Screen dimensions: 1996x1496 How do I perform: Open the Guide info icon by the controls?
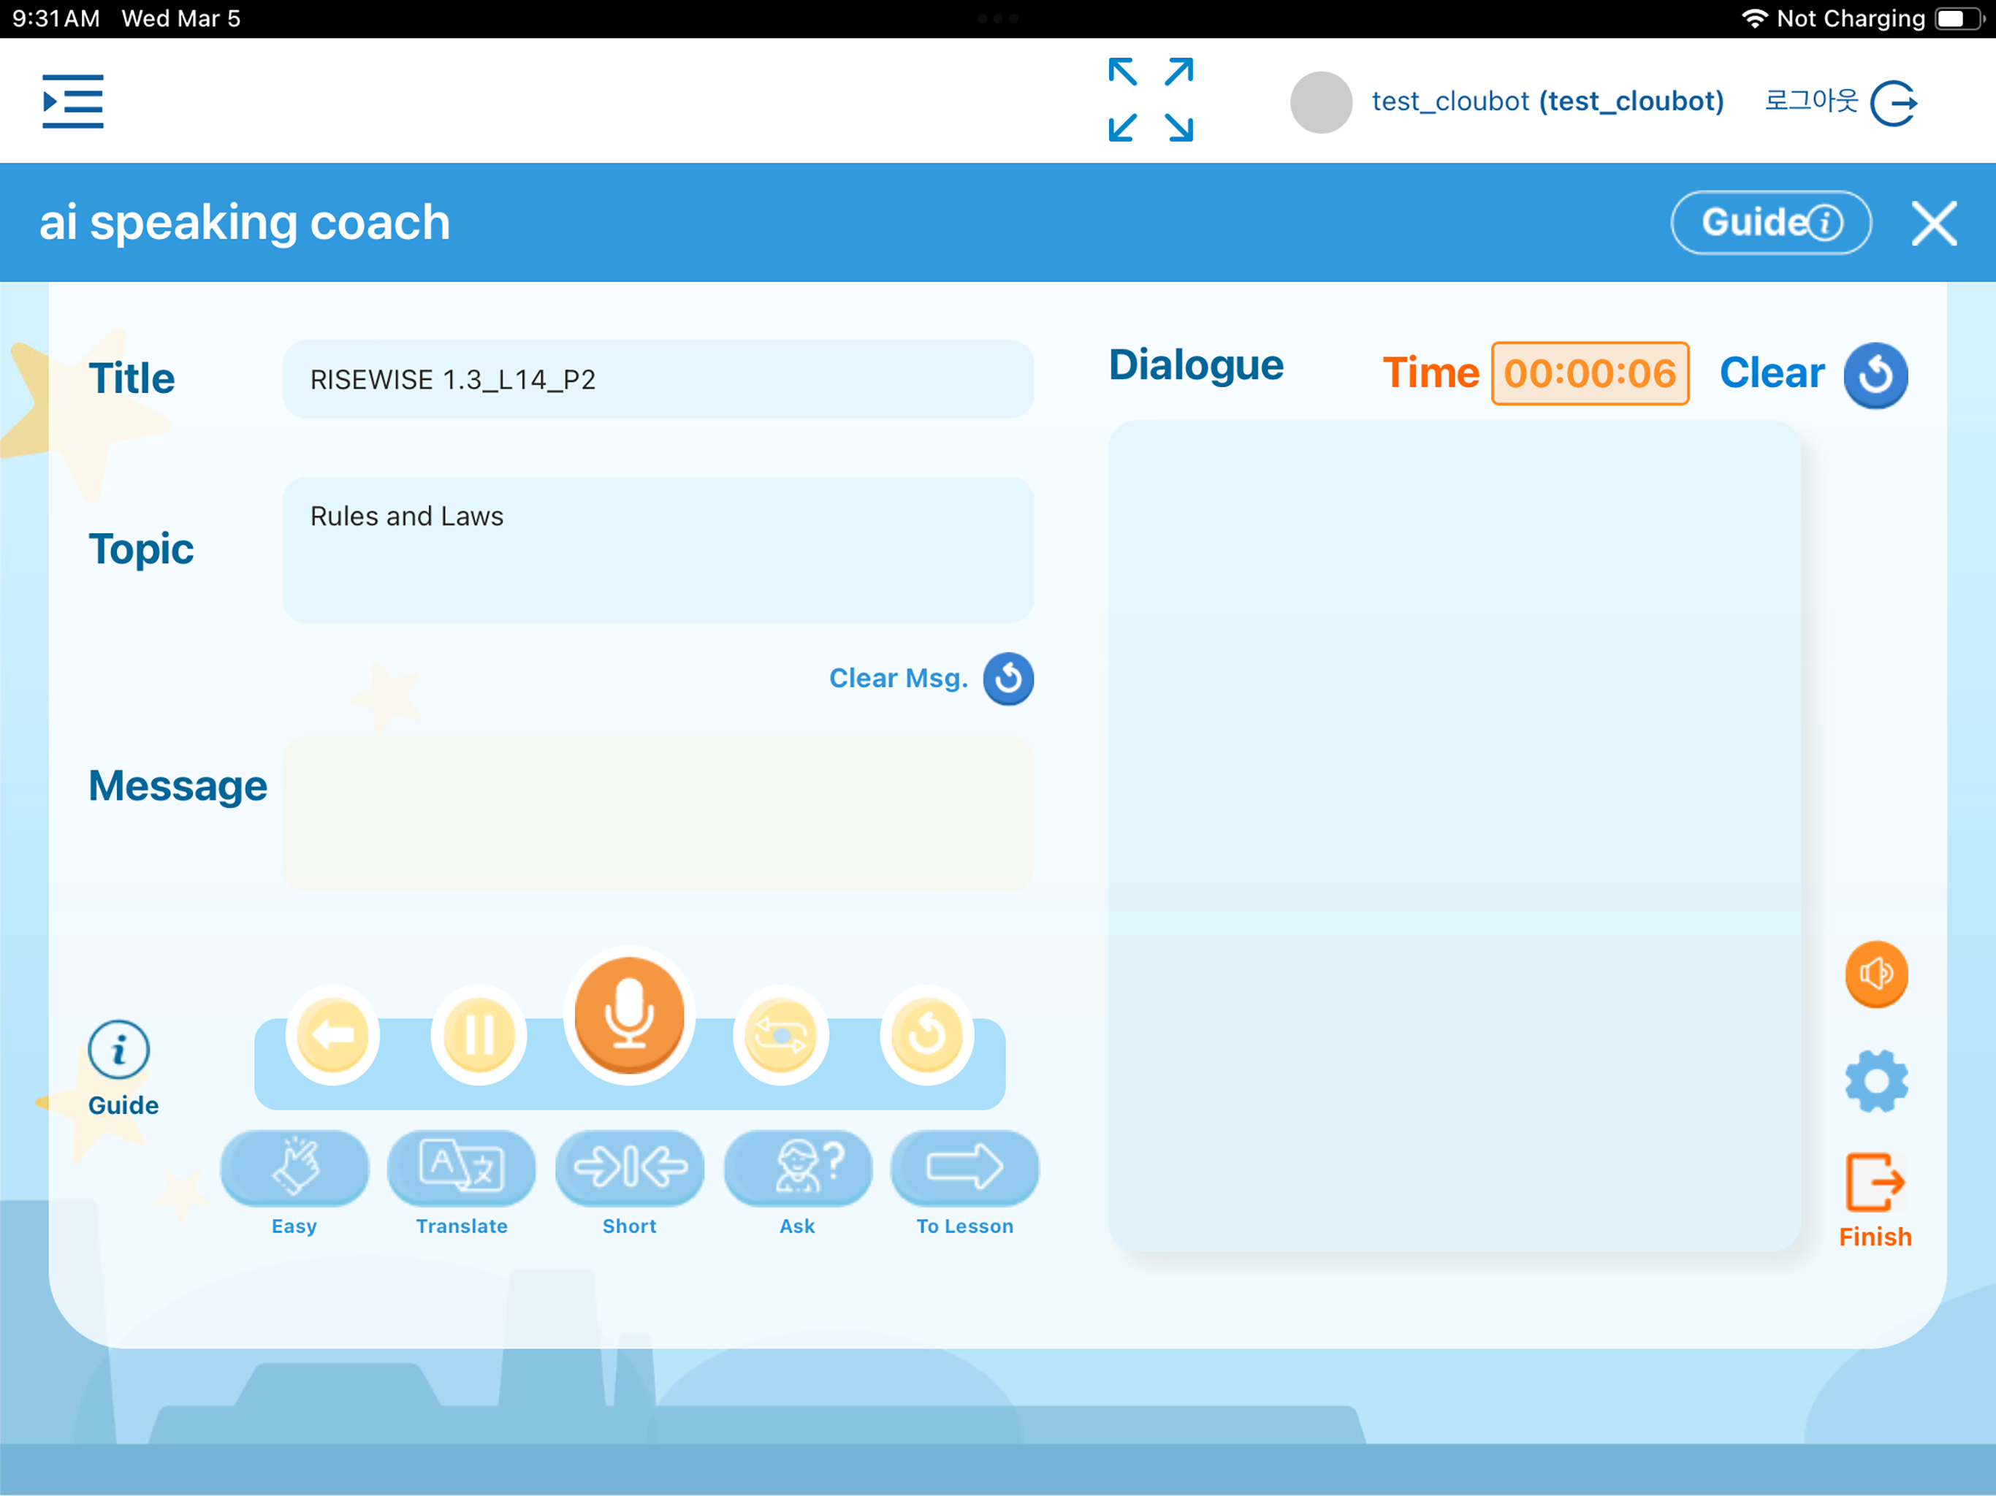coord(118,1050)
